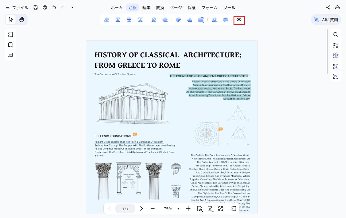Open the screen recording tool

point(336,76)
